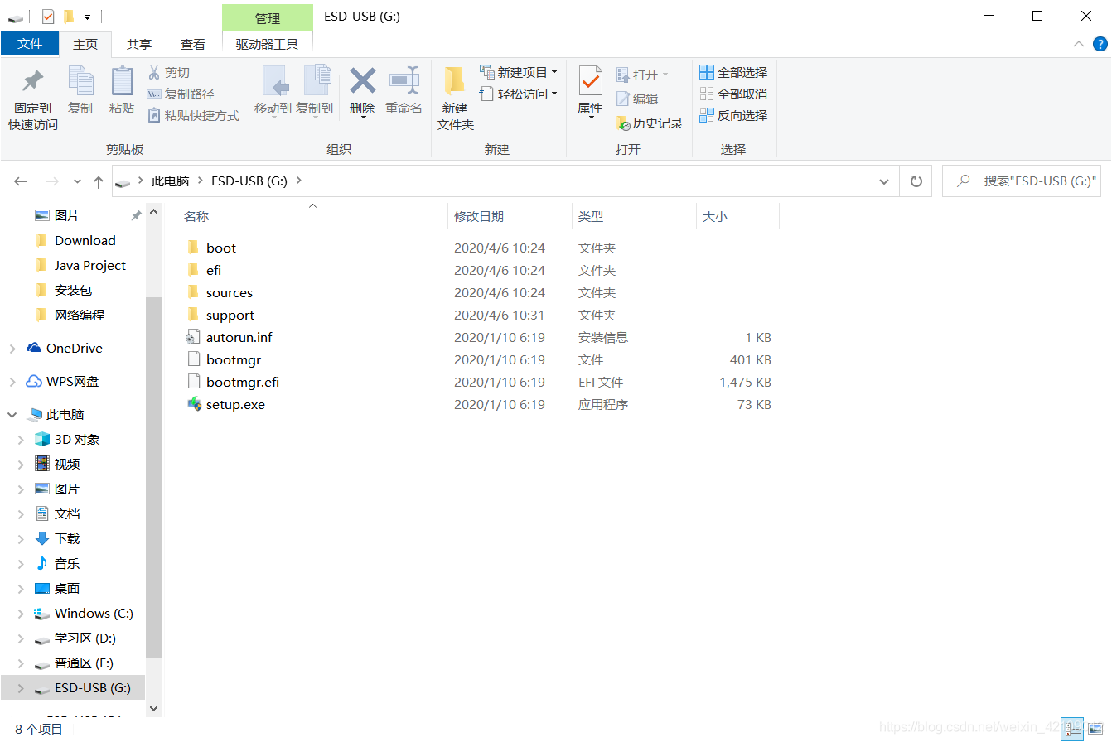Switch to the 驱动器工具 tab
This screenshot has width=1112, height=742.
[267, 44]
